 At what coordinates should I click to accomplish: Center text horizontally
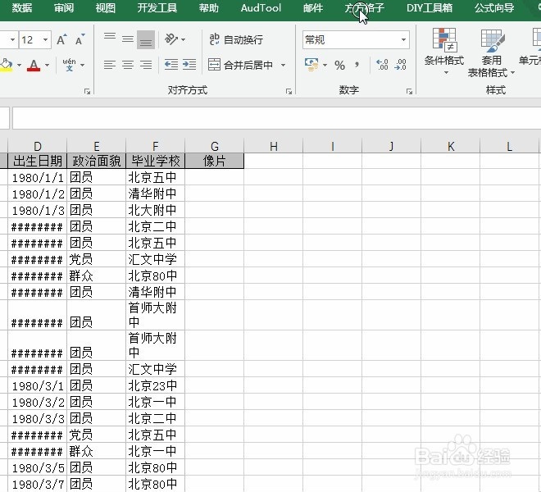(128, 65)
